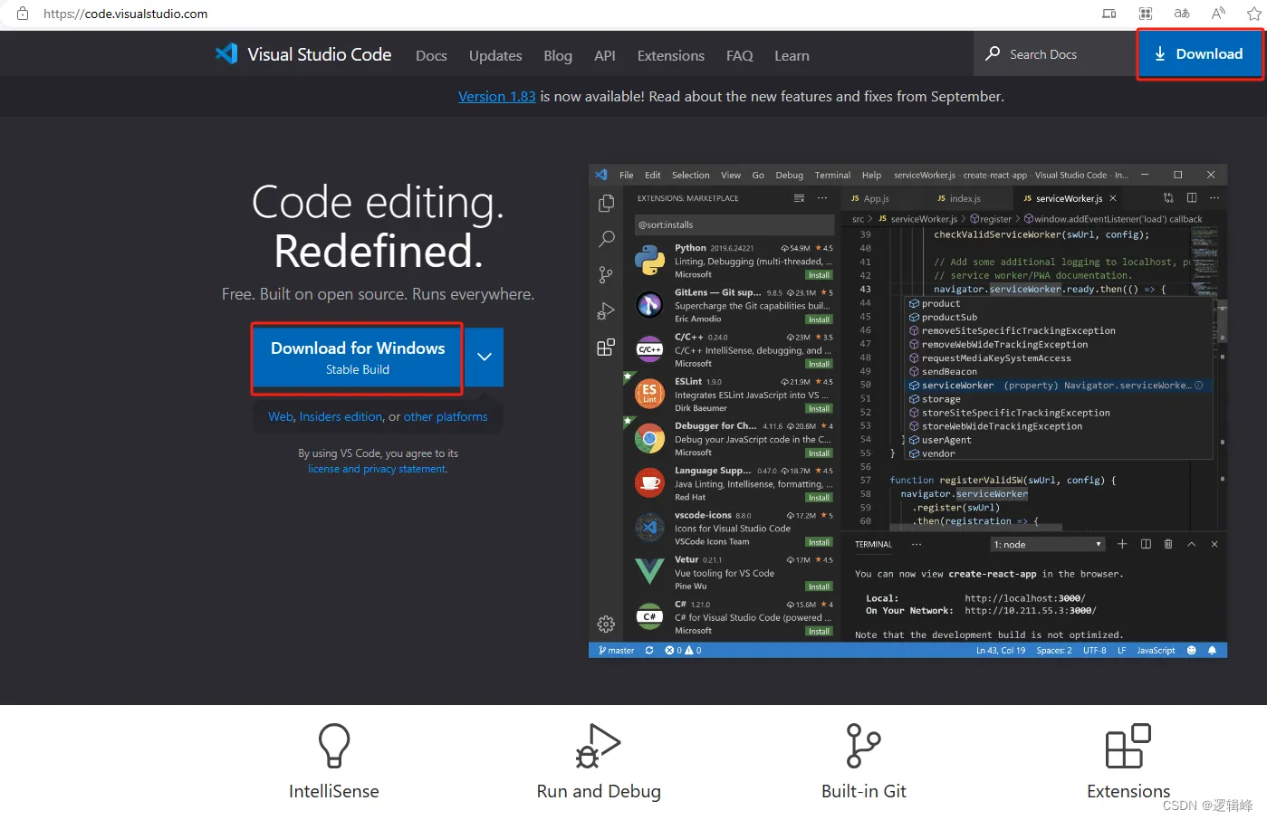This screenshot has height=820, width=1267.
Task: Click the @sort:installs extension search box
Action: click(x=734, y=224)
